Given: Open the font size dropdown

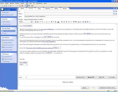Looking at the screenshot, I should (x=36, y=22).
